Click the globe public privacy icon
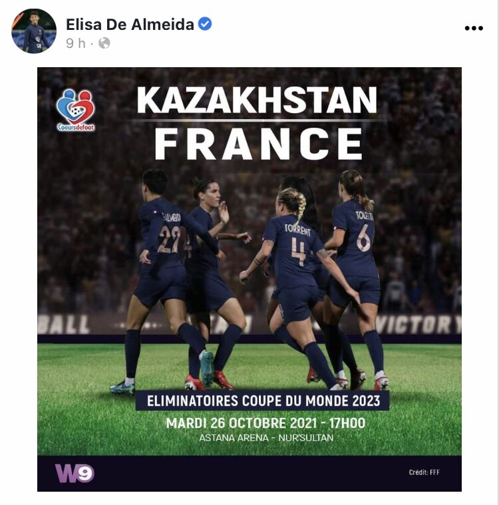 pyautogui.click(x=104, y=43)
